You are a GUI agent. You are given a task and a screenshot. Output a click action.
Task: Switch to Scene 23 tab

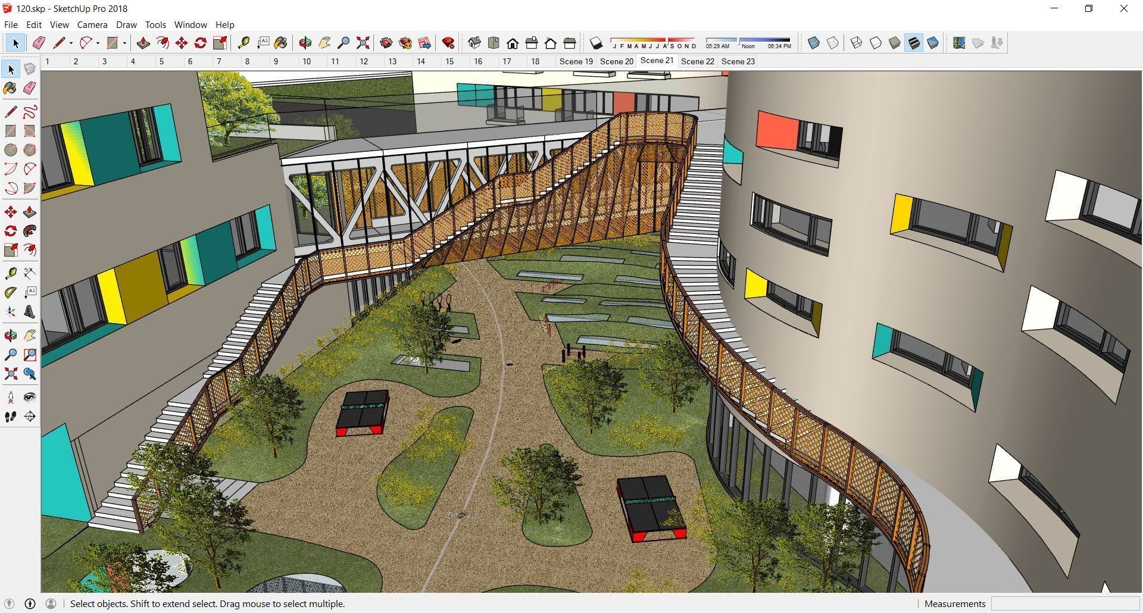(738, 61)
